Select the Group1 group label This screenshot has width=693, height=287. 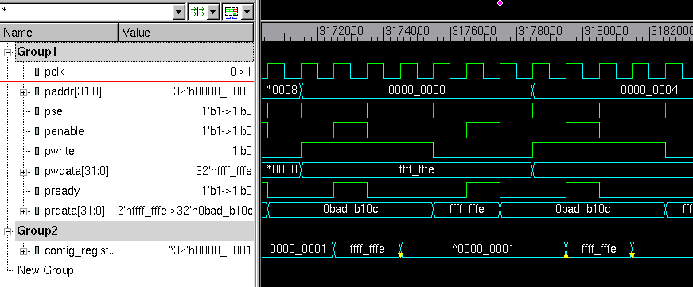[x=37, y=52]
